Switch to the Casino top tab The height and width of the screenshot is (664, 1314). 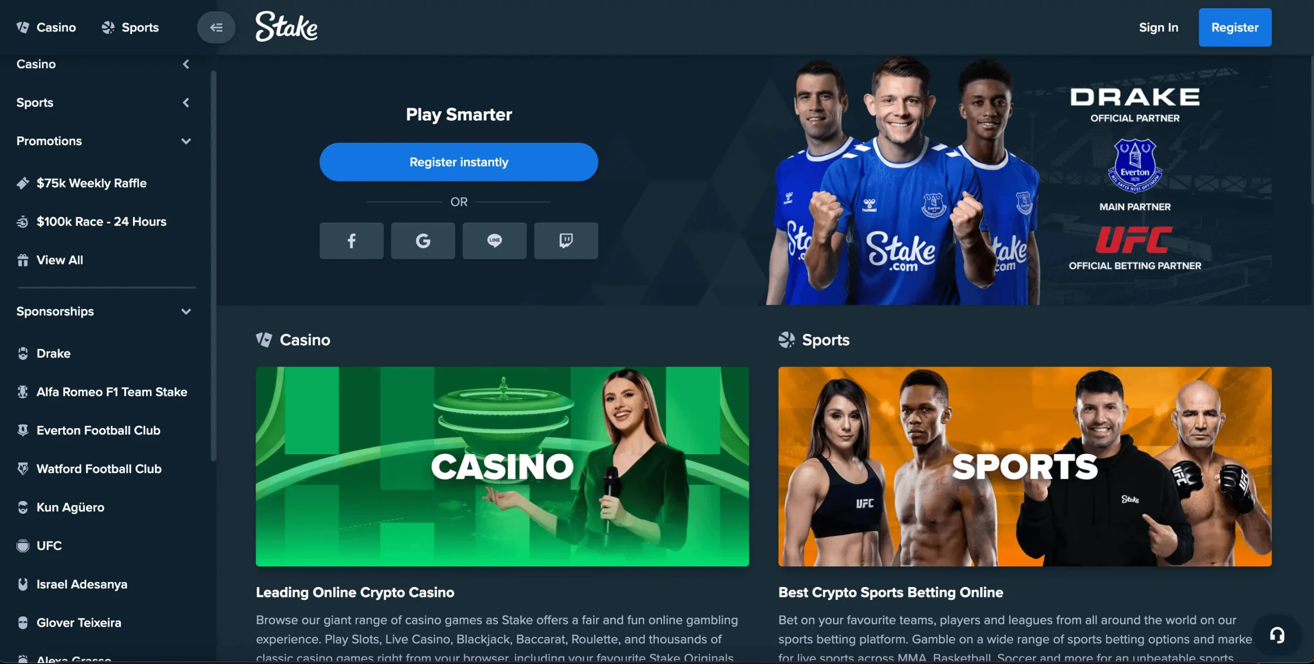[46, 27]
